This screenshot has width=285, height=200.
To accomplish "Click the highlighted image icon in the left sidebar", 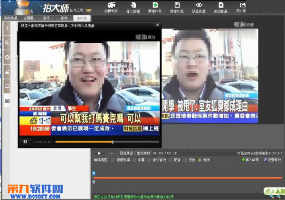I will click(7, 101).
